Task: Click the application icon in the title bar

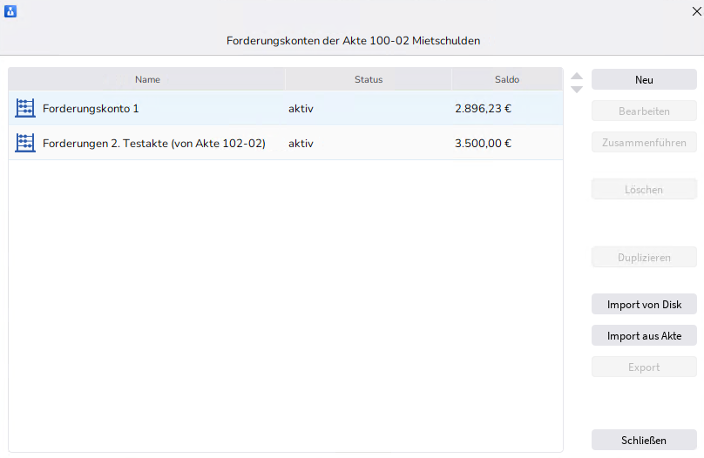Action: tap(10, 11)
